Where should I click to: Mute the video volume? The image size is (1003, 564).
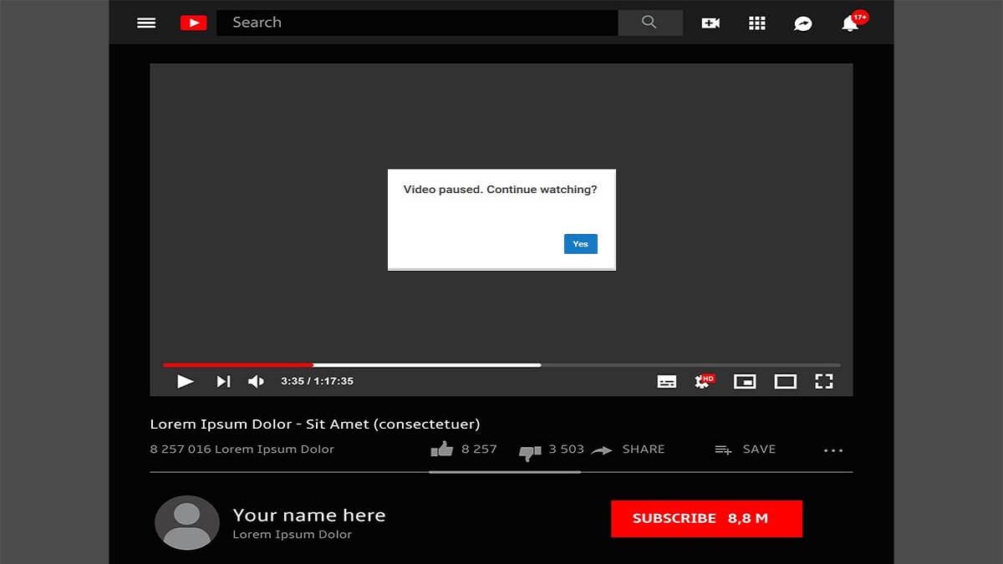[x=257, y=381]
